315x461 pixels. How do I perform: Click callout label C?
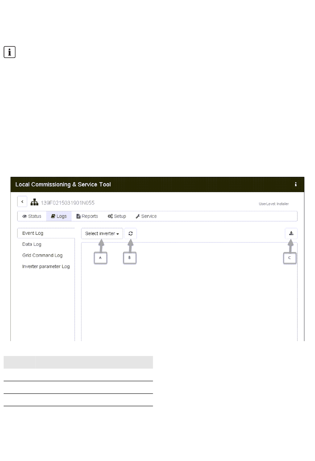[x=289, y=258]
